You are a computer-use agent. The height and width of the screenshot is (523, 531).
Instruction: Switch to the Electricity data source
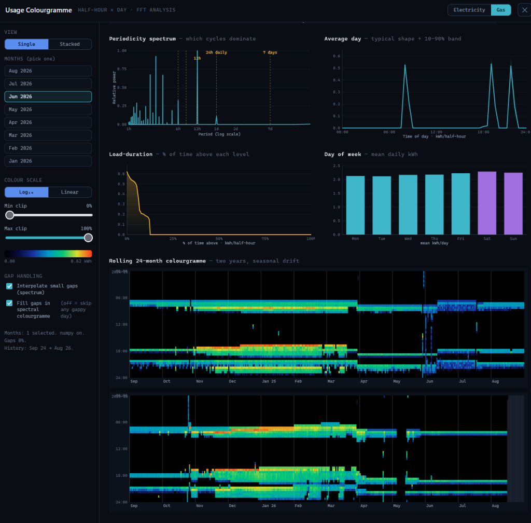point(469,10)
